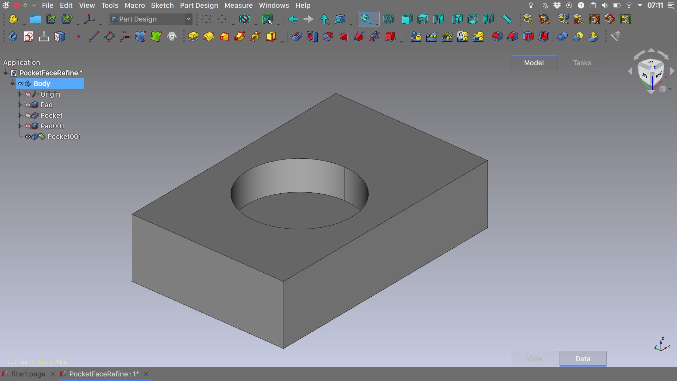Click the Create body icon
This screenshot has height=381, width=677.
(12, 36)
